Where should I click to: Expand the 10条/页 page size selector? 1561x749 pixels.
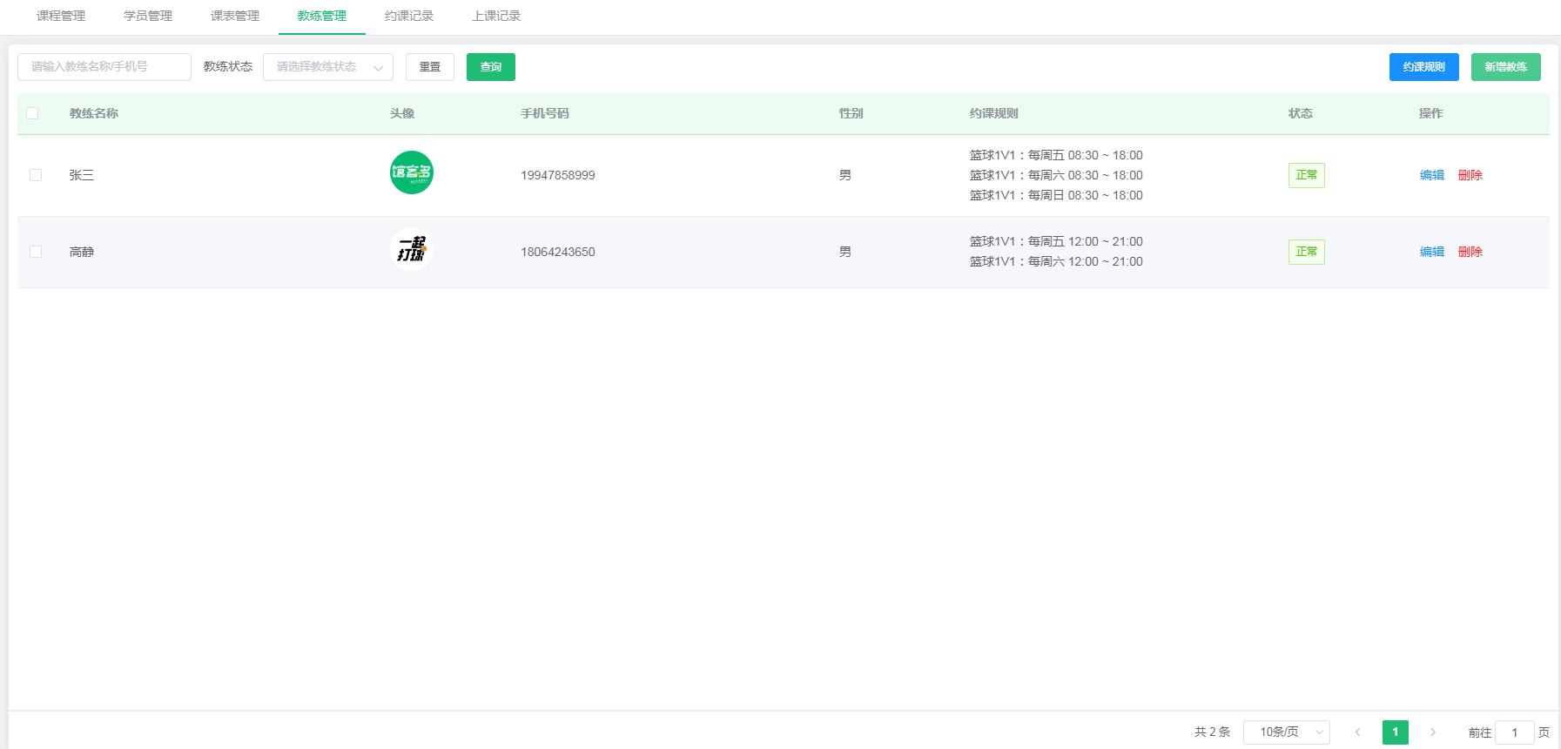tap(1286, 732)
